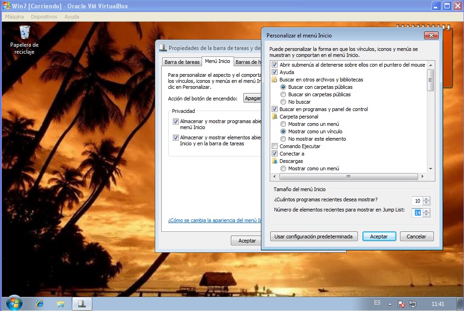Viewport: 464px width, 311px height.
Task: Click options list scroll down arrow
Action: (431, 168)
